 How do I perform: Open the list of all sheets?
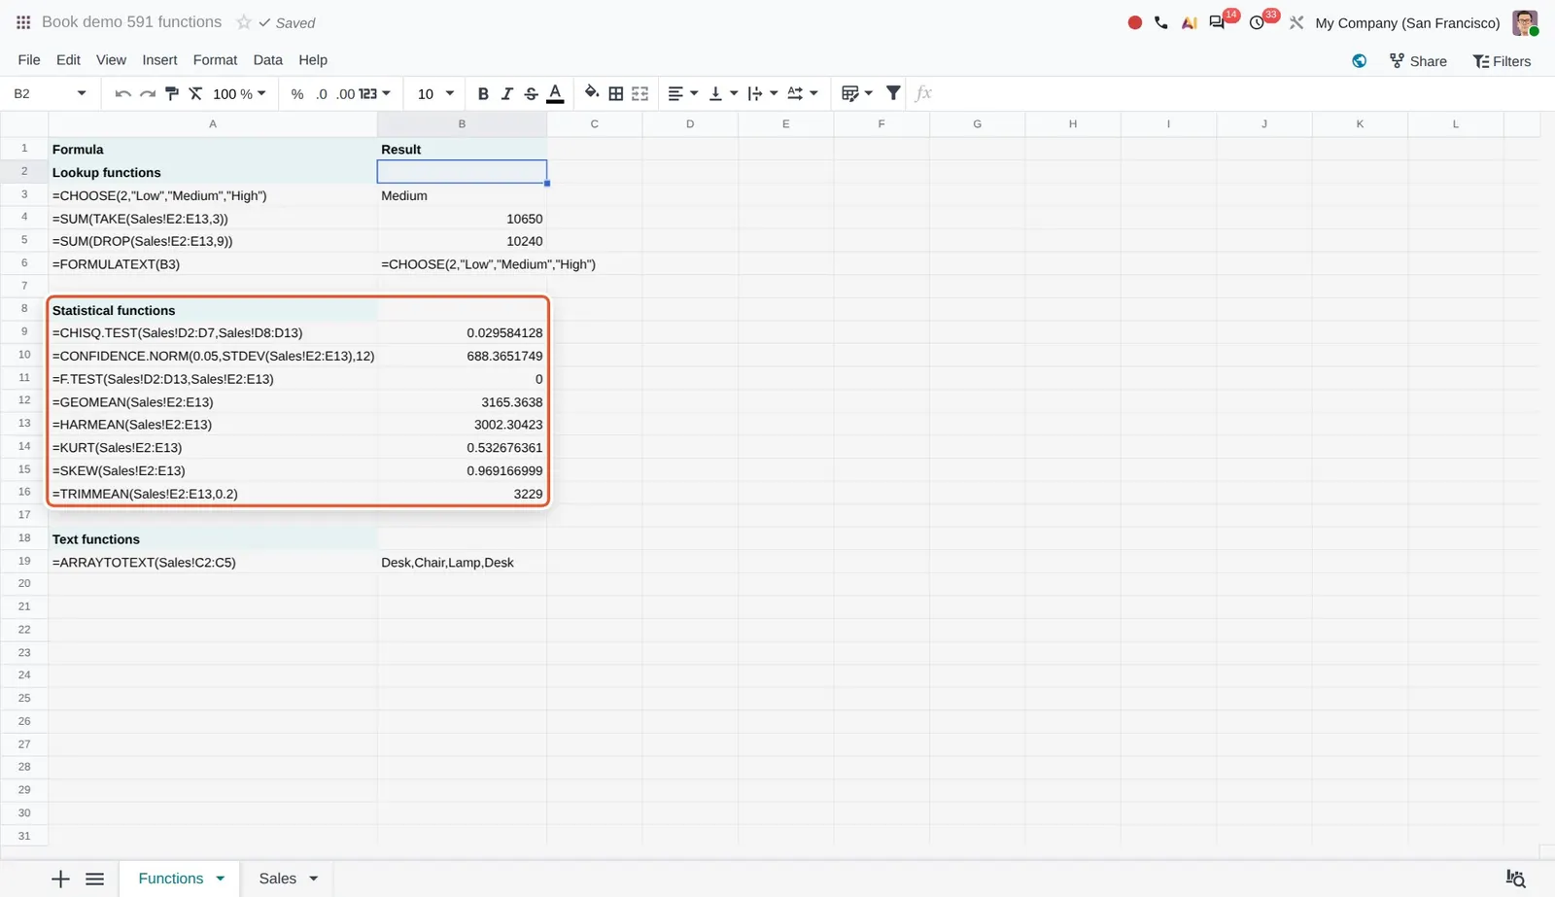94,880
